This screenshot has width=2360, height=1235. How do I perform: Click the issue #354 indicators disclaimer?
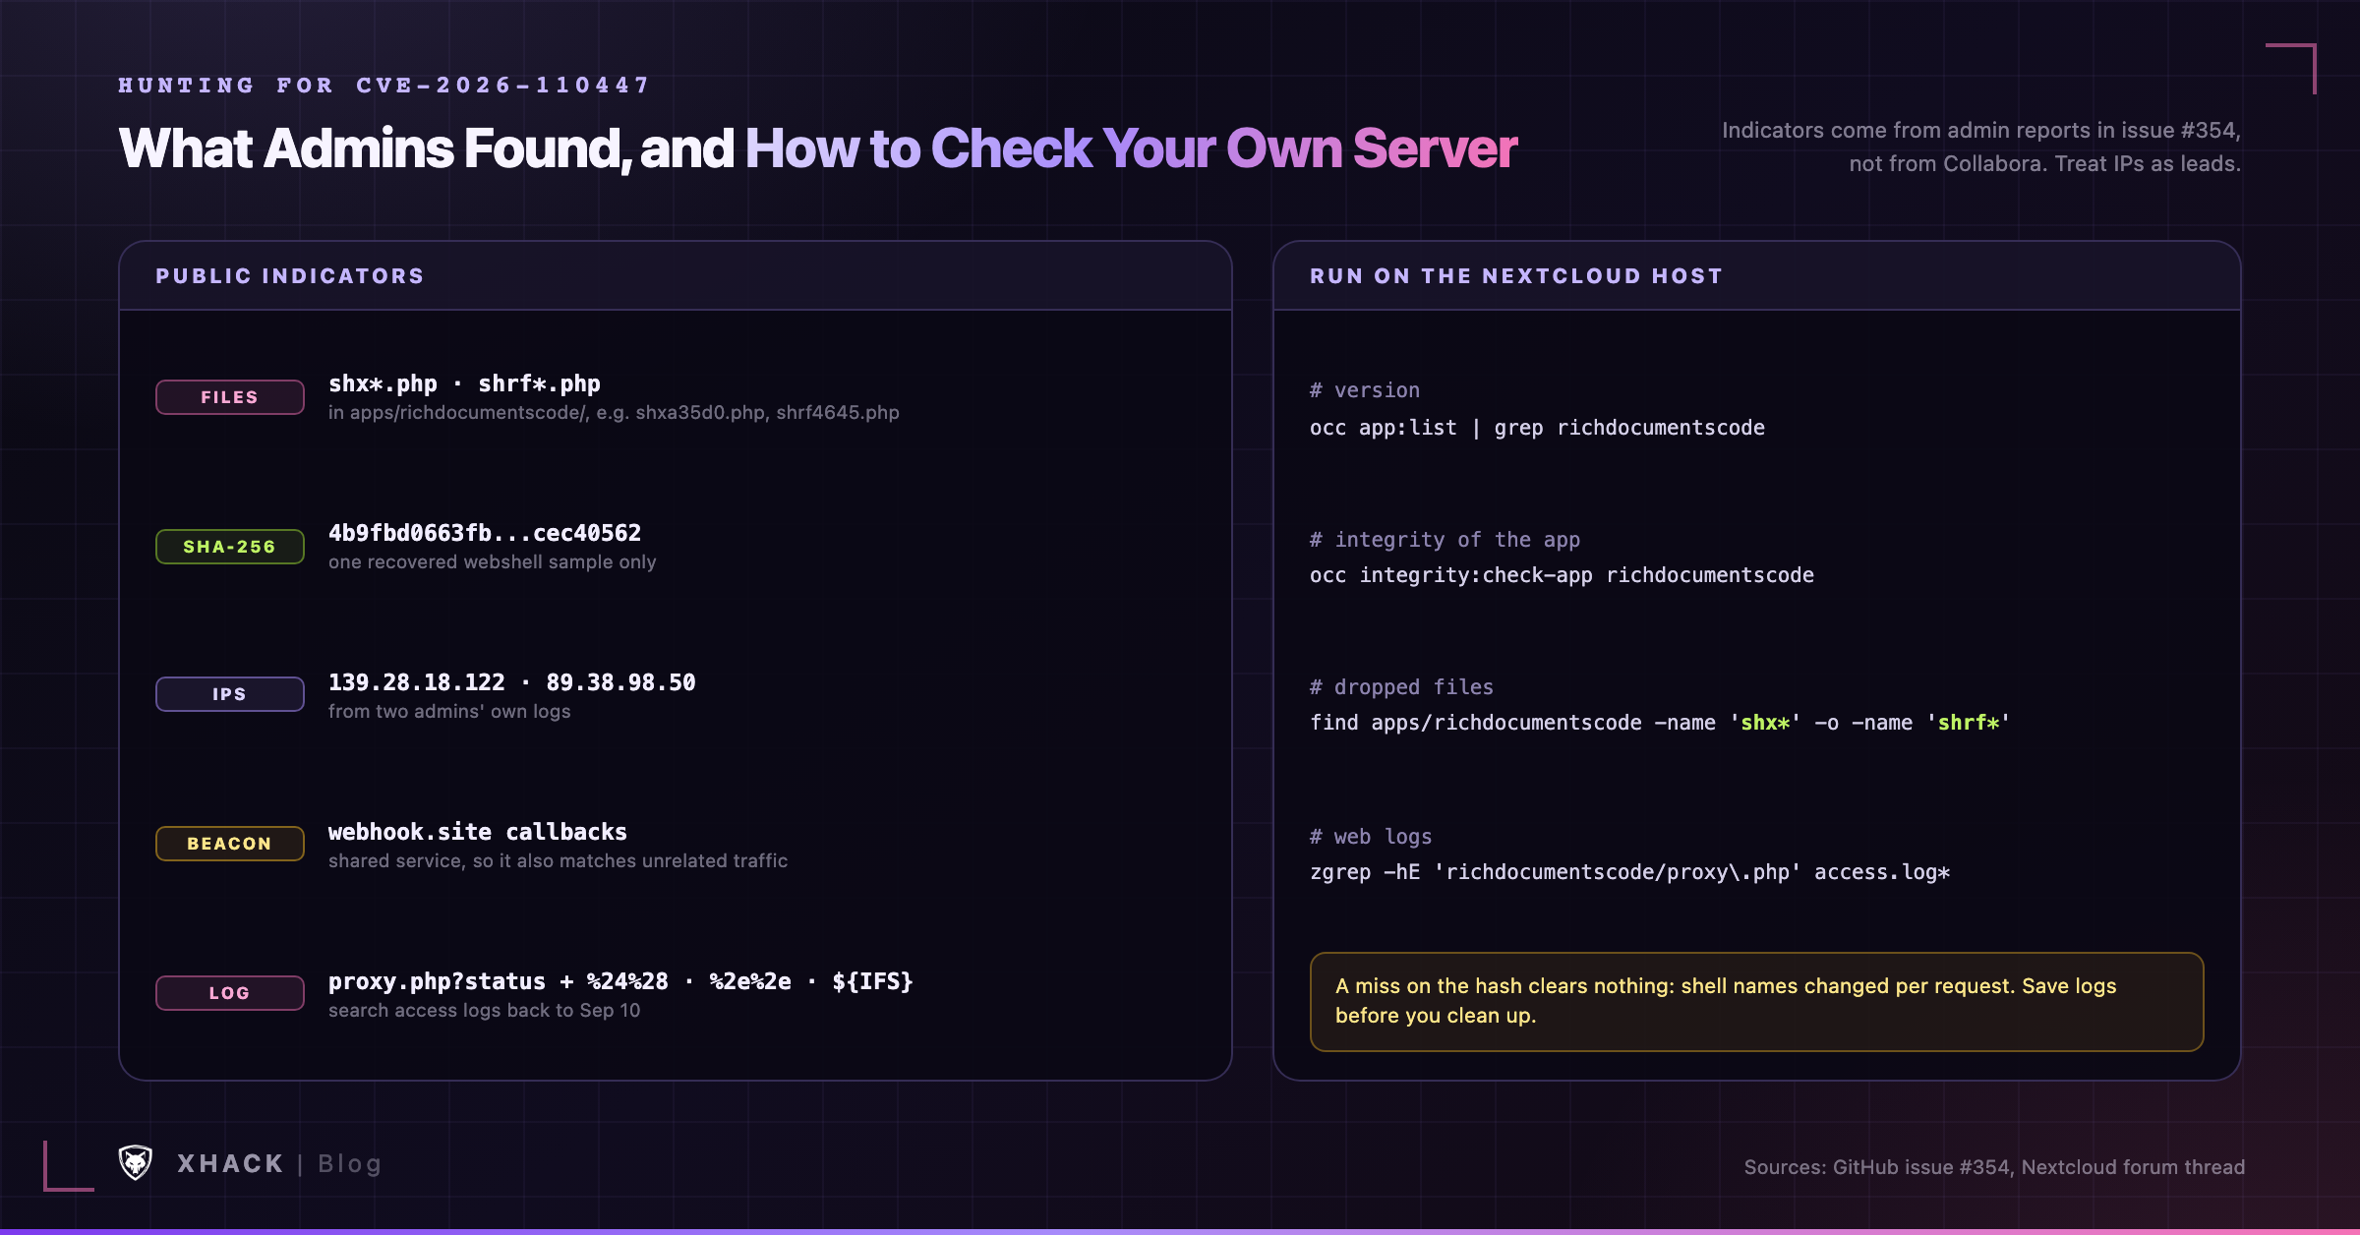pos(1981,147)
